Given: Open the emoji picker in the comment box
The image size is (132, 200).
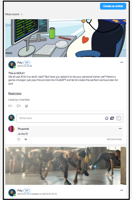Looking at the screenshot, I should click(x=107, y=118).
